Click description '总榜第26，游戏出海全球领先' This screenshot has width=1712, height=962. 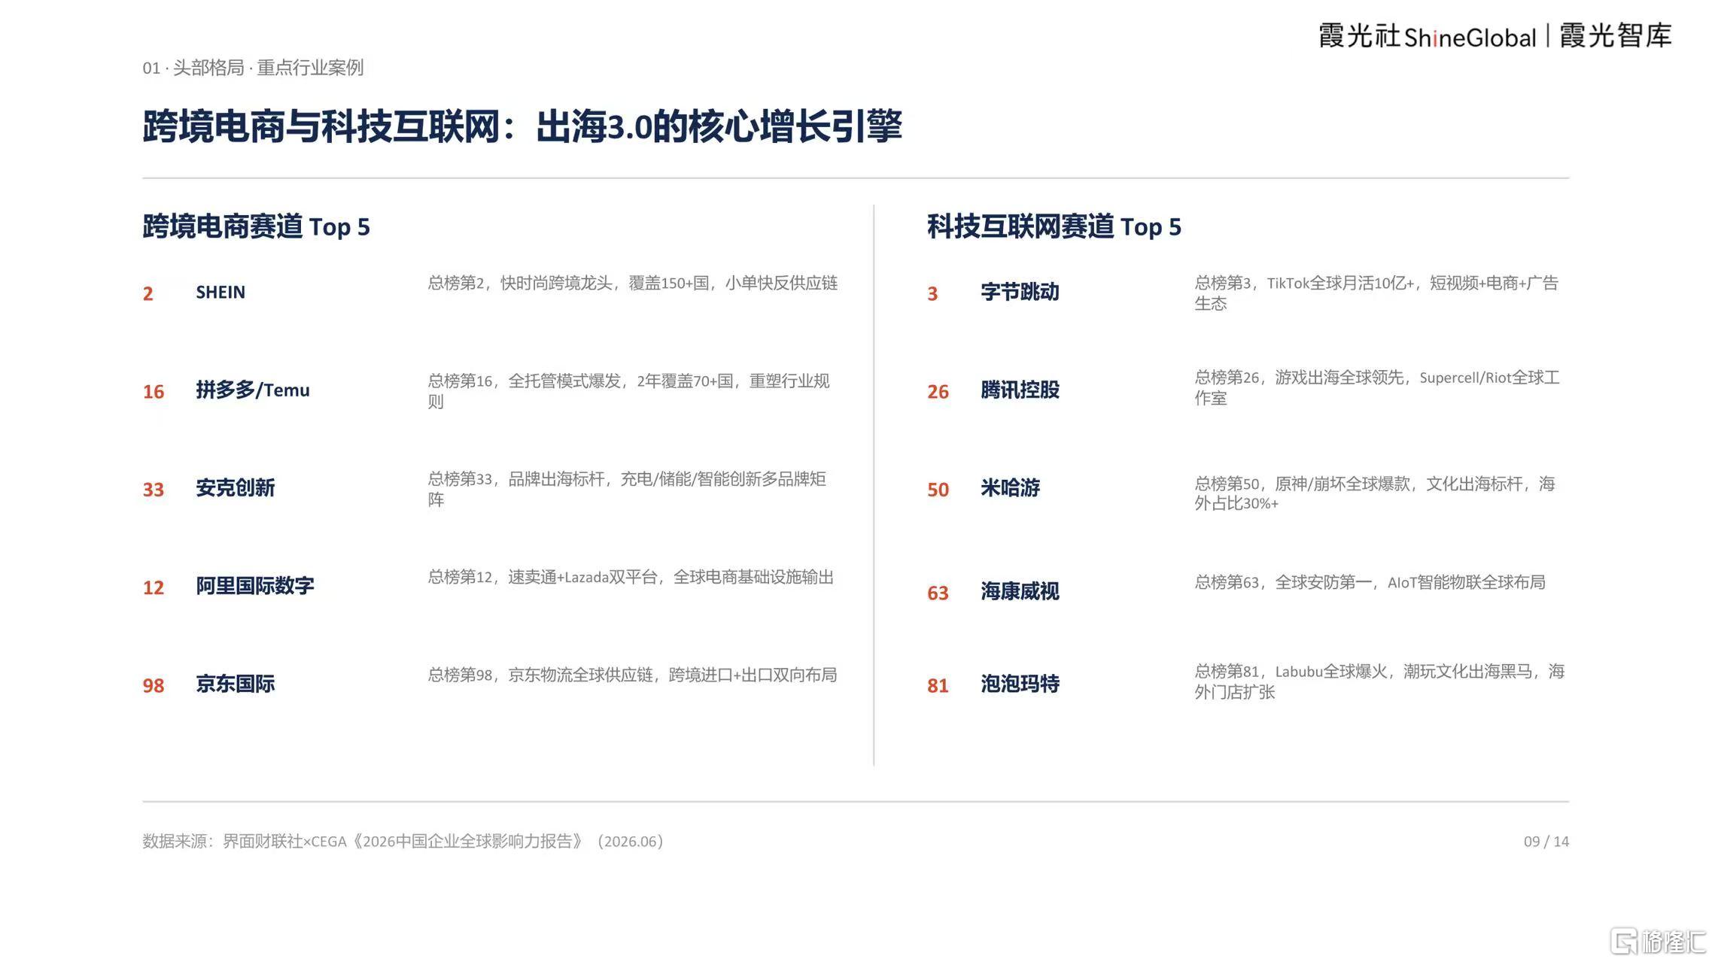[1377, 387]
